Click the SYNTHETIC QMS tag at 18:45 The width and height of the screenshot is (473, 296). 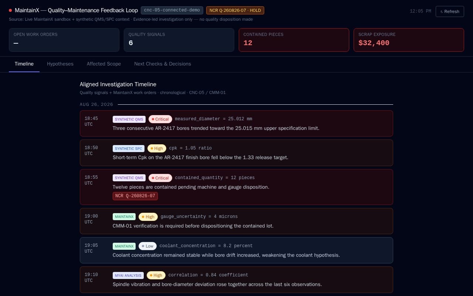point(129,119)
